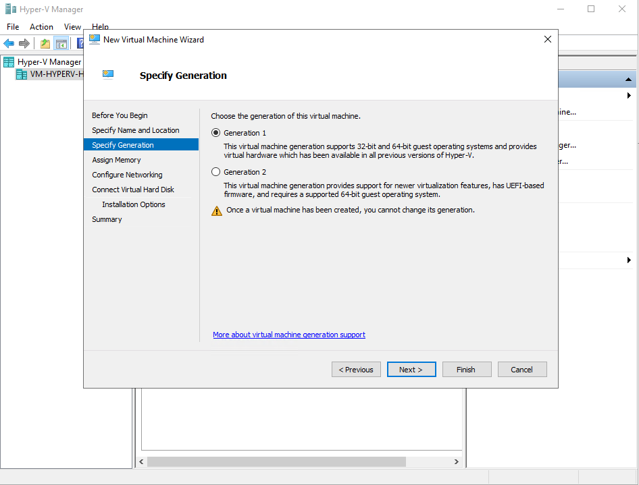Image resolution: width=639 pixels, height=485 pixels.
Task: Expand the upper Actions pane submenu arrow
Action: (x=629, y=95)
